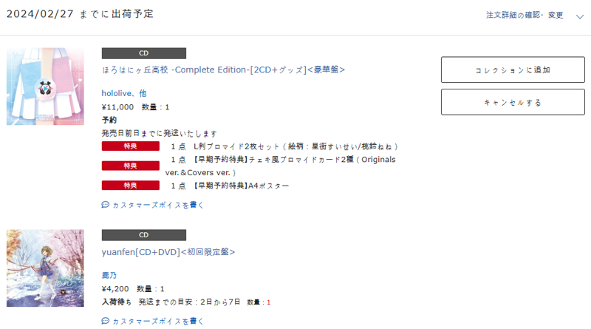Click the speech bubble icon under the yuanfen item

[105, 321]
